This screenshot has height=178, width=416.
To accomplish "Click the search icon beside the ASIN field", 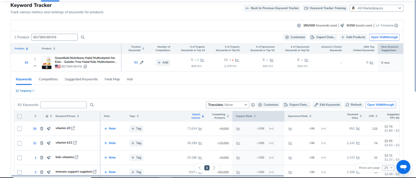I will click(x=82, y=37).
